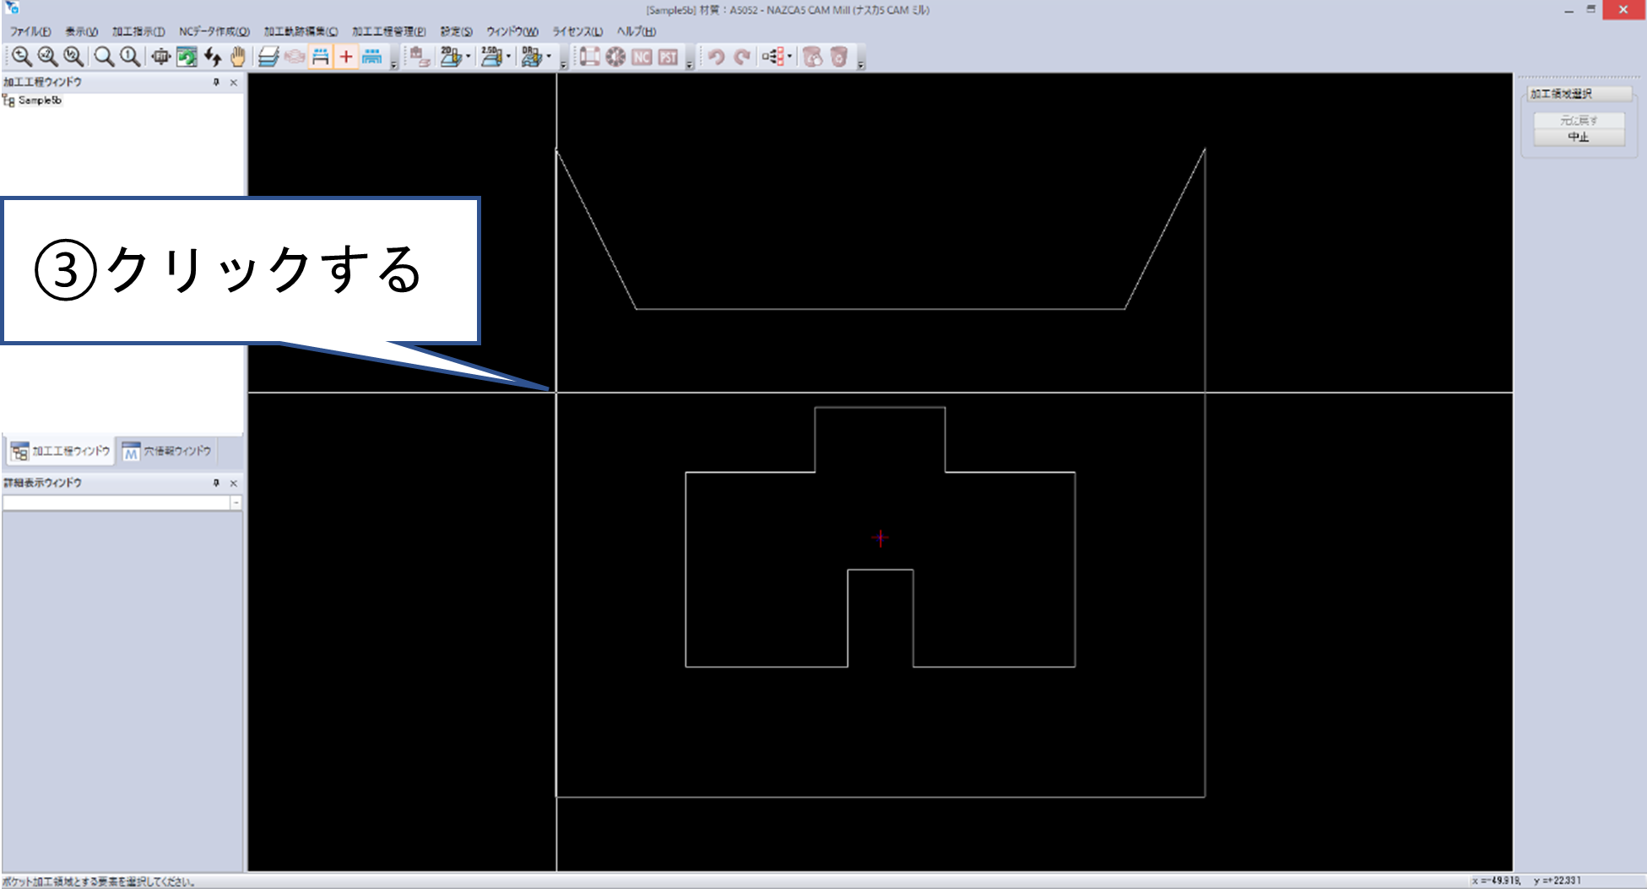
Task: Open the 2D machining dropdown arrow
Action: (x=469, y=57)
